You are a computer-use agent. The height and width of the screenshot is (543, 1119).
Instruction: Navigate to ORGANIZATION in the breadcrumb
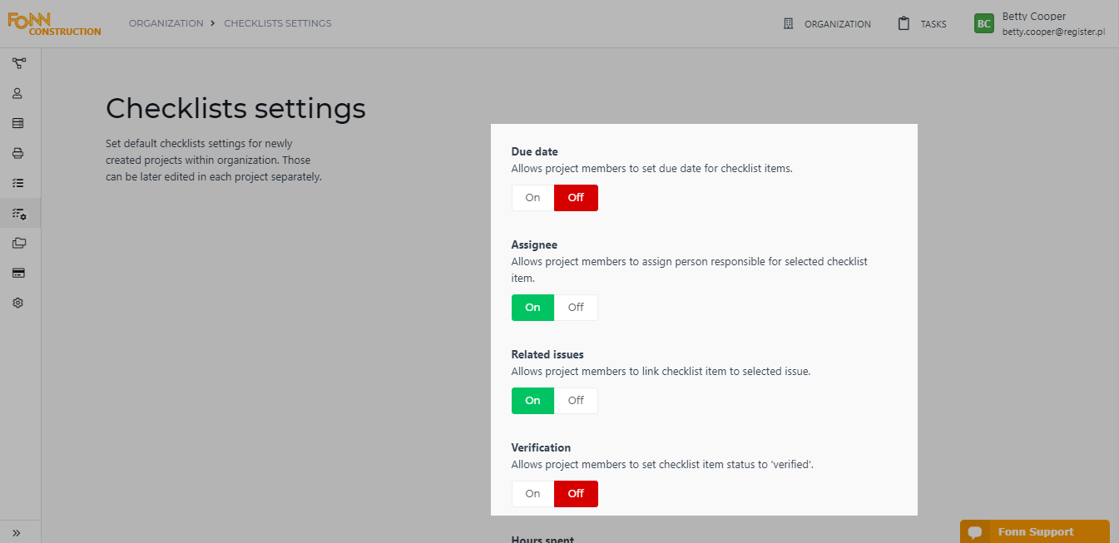pyautogui.click(x=164, y=22)
